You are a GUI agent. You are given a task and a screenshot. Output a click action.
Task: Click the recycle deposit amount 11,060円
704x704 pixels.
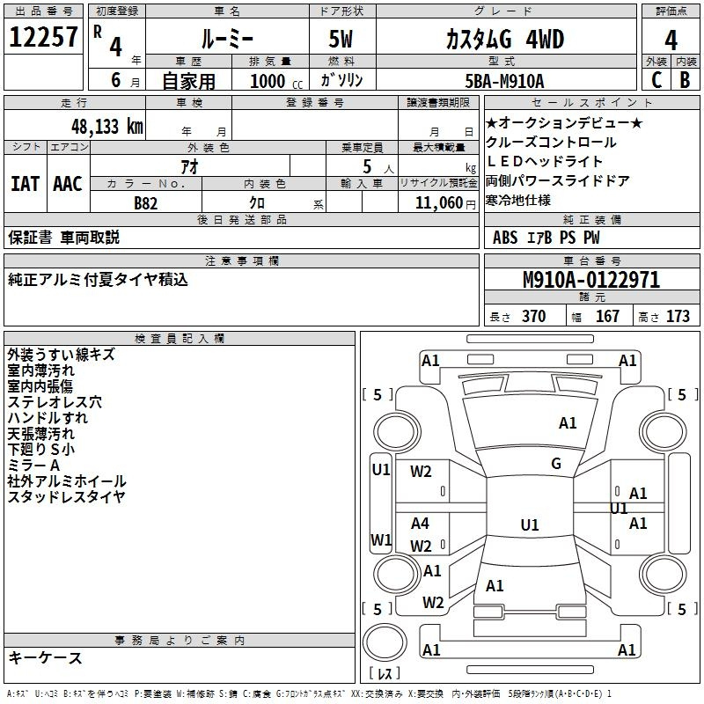click(x=449, y=202)
